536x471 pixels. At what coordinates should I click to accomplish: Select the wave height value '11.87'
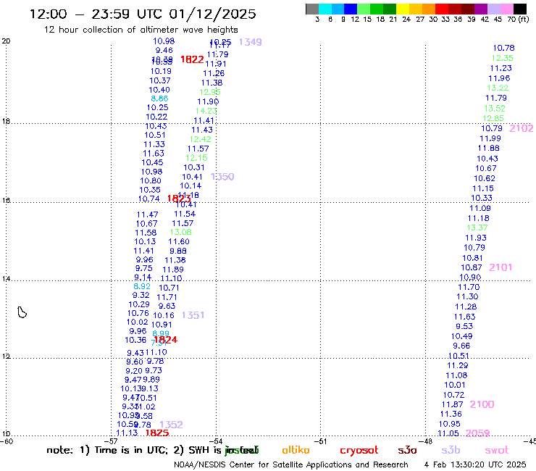(x=452, y=404)
